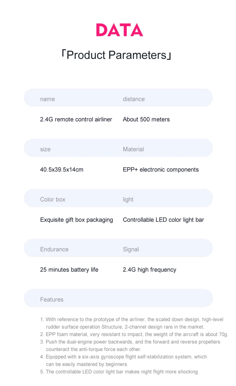This screenshot has width=236, height=386.
Task: Select the "Endurance" header label
Action: [54, 249]
